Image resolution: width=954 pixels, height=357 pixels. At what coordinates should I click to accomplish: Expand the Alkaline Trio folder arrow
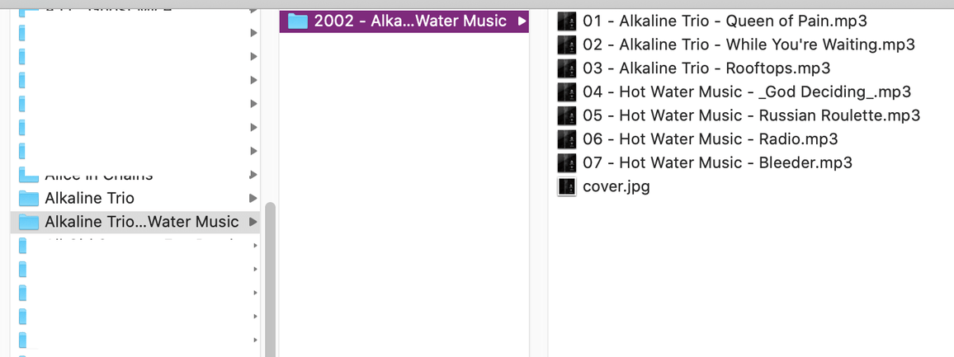click(253, 199)
